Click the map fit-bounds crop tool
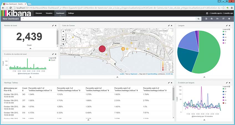Screen dimensions: 235x125 coord(63,44)
